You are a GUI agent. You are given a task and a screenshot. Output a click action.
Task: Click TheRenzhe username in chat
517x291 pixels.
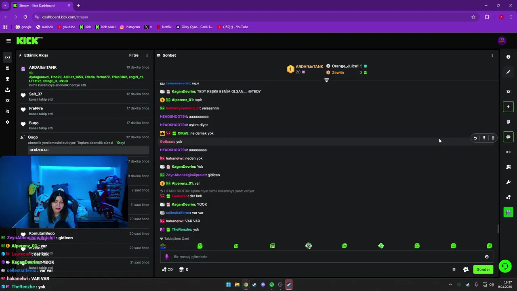click(181, 230)
